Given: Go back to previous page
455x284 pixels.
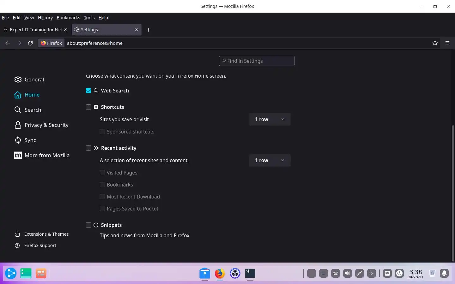Looking at the screenshot, I should coord(8,43).
